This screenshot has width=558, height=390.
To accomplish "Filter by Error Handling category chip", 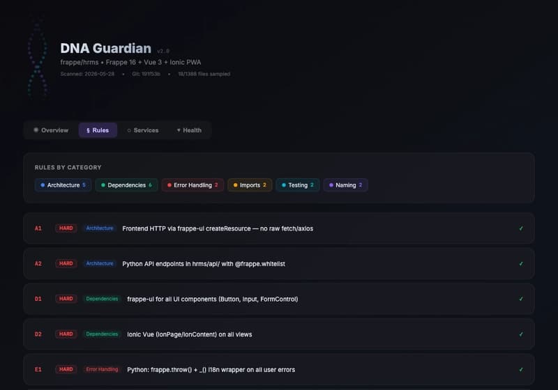I will pos(193,185).
